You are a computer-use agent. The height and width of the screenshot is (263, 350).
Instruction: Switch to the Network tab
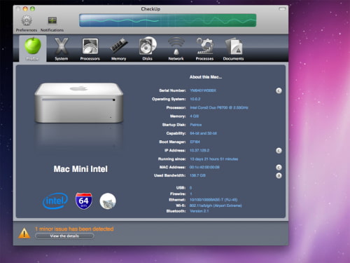pyautogui.click(x=176, y=49)
